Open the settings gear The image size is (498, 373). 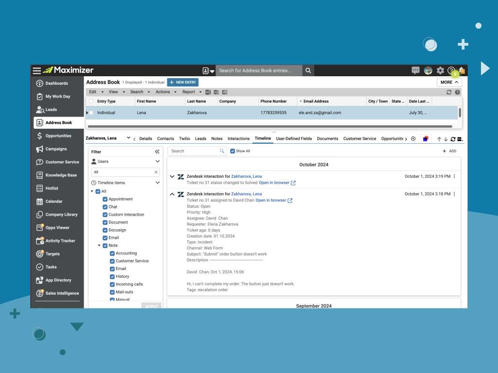pyautogui.click(x=440, y=70)
